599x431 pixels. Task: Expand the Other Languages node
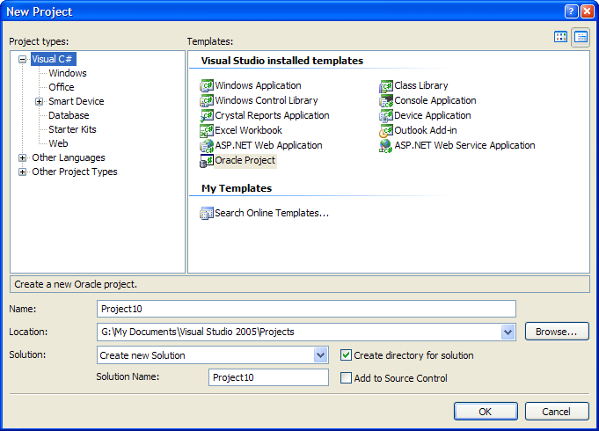[x=23, y=158]
